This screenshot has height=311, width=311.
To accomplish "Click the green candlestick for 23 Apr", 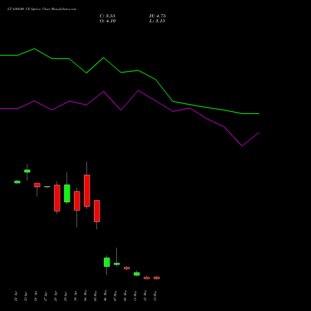I will pyautogui.click(x=27, y=171).
